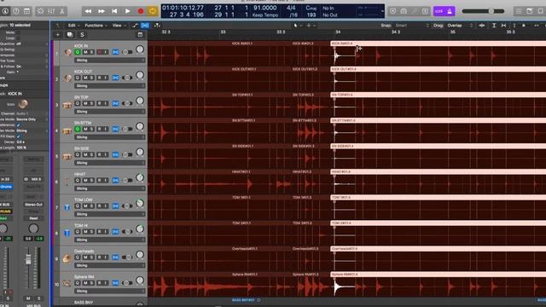The image size is (546, 307).
Task: Open the global tracks button above the track list
Action: click(x=140, y=34)
